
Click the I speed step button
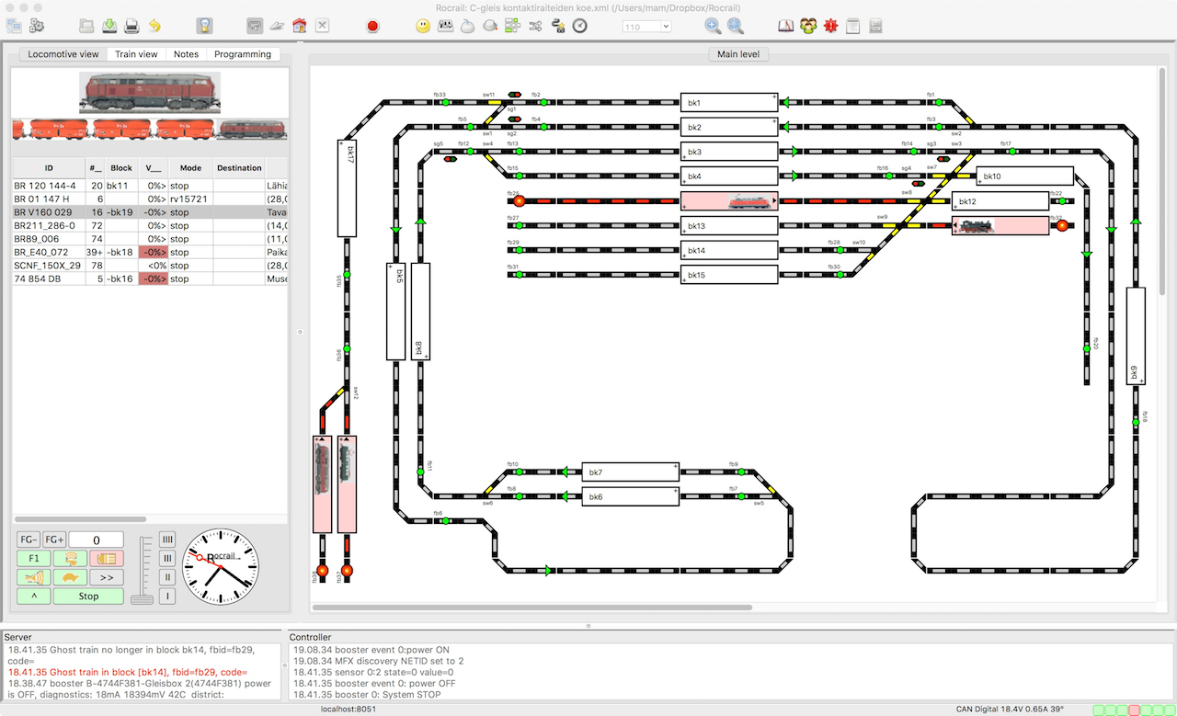tap(167, 597)
